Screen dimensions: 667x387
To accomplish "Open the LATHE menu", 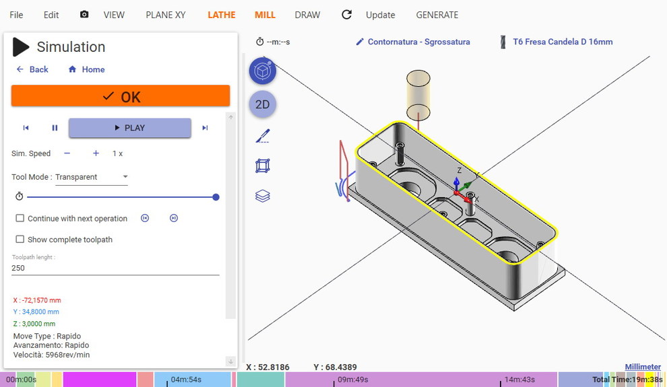I will click(x=221, y=15).
